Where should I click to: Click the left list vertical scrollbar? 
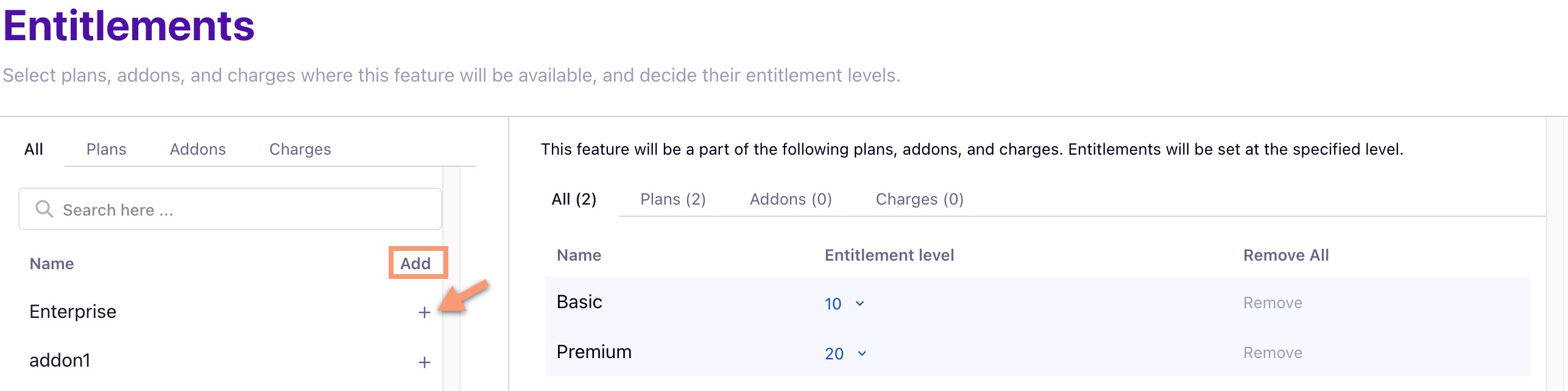pos(451,280)
